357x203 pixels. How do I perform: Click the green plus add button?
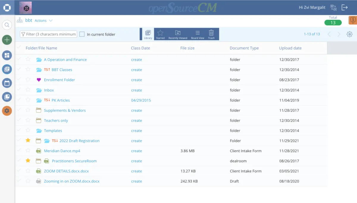(7, 40)
